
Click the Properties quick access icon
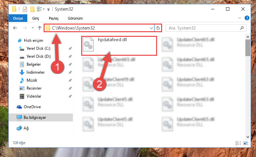pyautogui.click(x=25, y=9)
